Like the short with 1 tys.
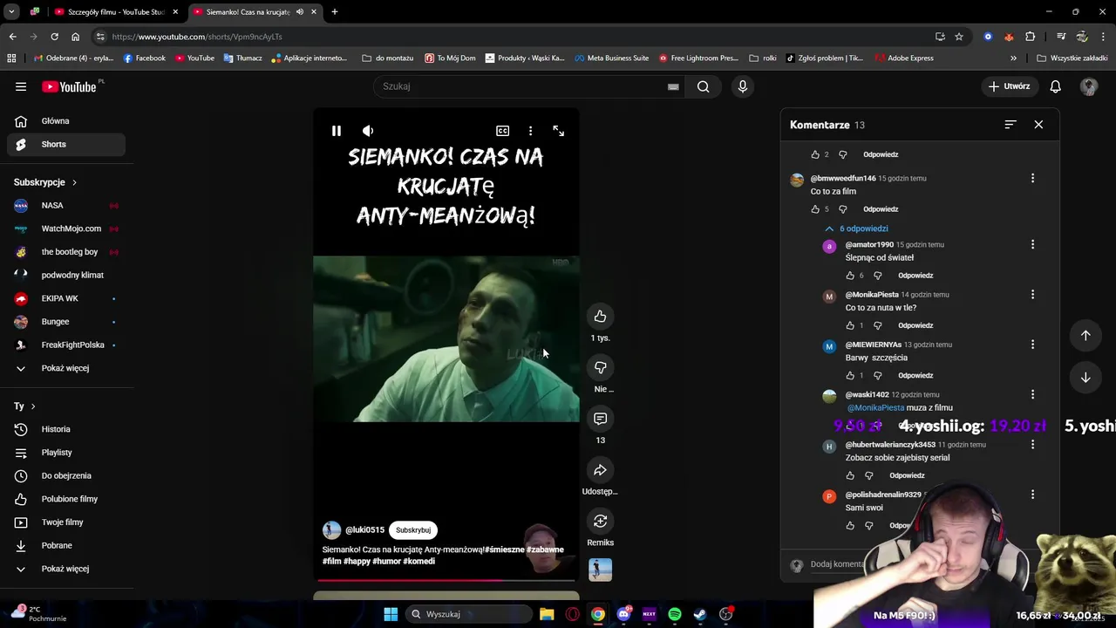The height and width of the screenshot is (628, 1116). click(600, 316)
